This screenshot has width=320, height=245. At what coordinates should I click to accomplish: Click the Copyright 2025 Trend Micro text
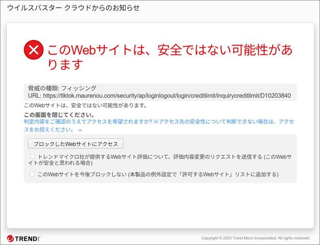pos(256,238)
